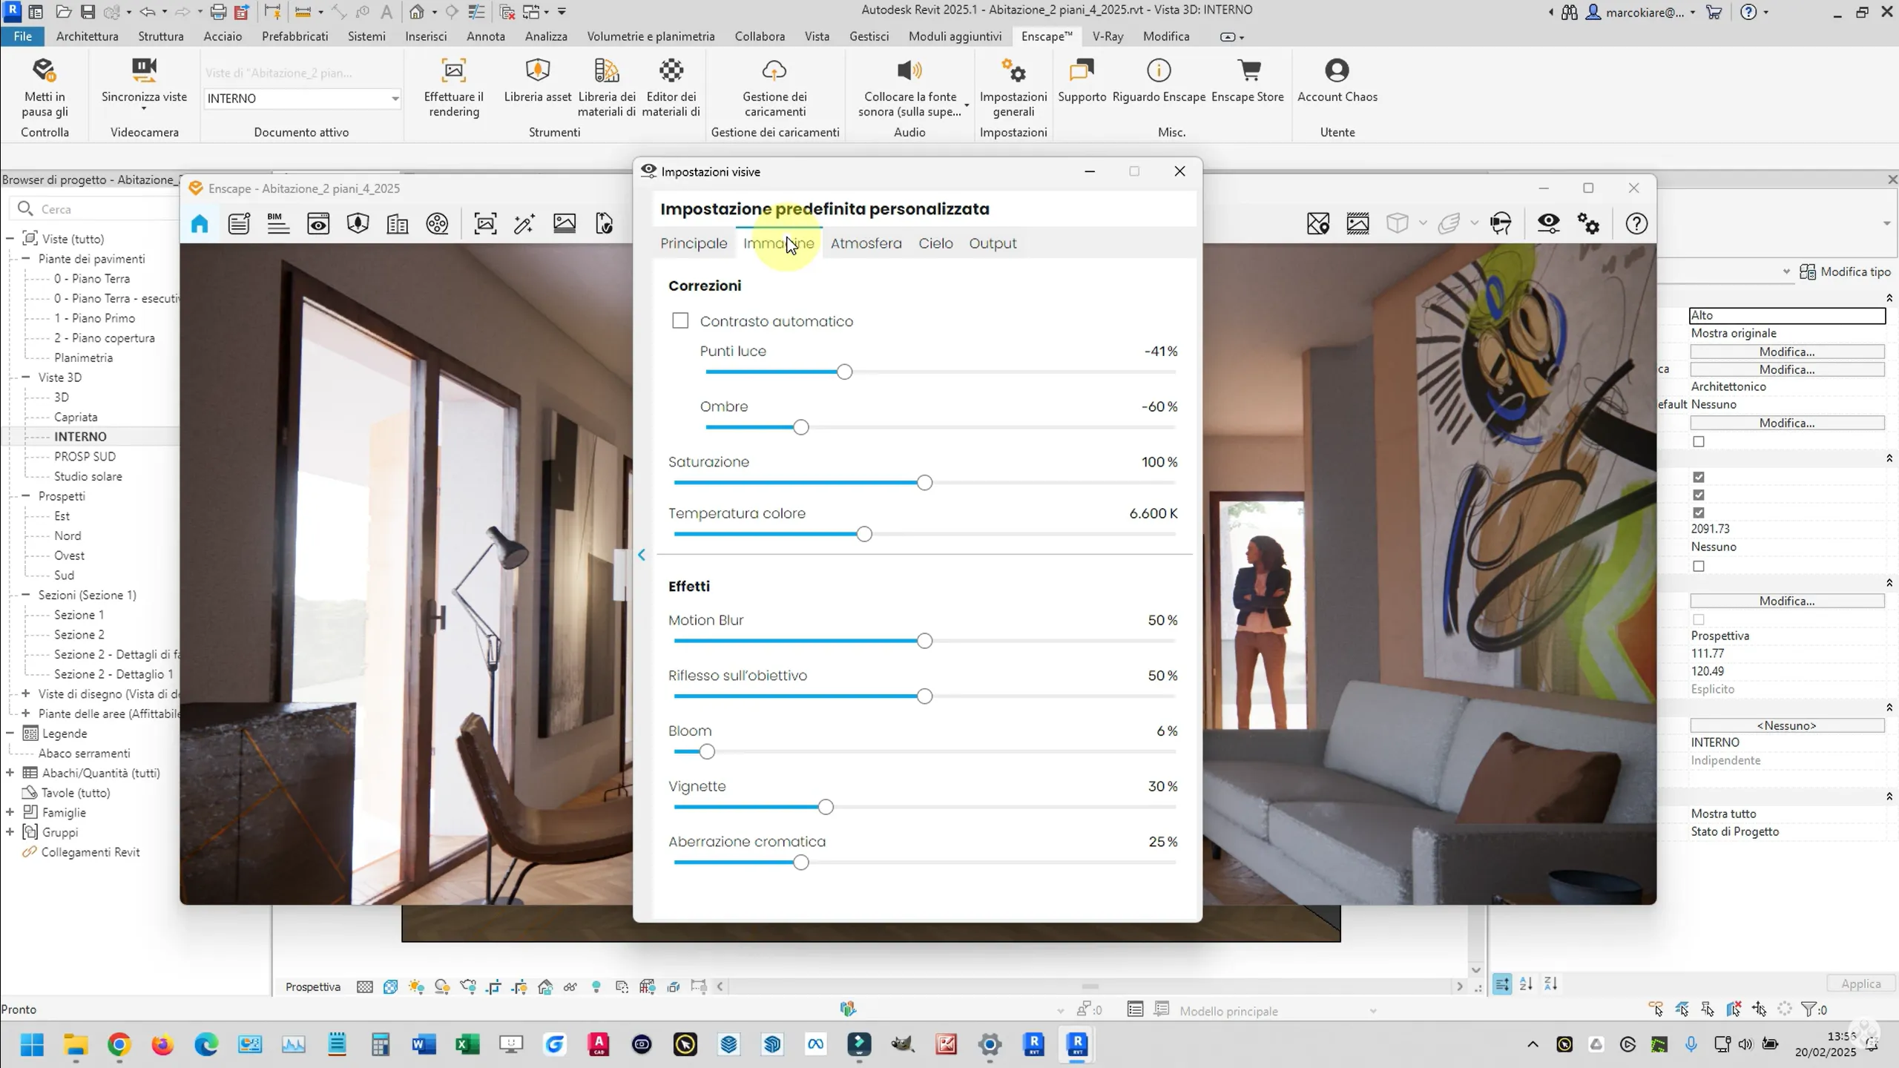Open the V-Ray ribbon tab
Image resolution: width=1899 pixels, height=1068 pixels.
click(1108, 36)
